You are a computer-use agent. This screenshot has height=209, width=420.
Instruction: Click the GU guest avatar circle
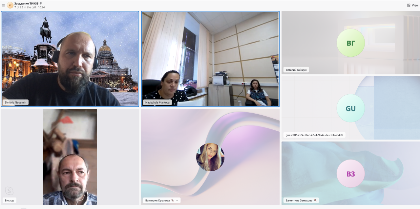350,108
